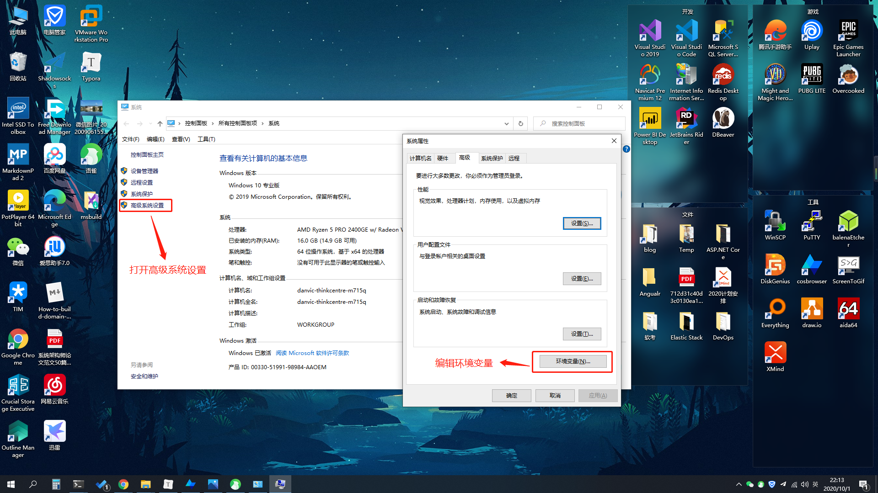Open help question mark icon
Viewport: 878px width, 493px height.
click(x=626, y=149)
